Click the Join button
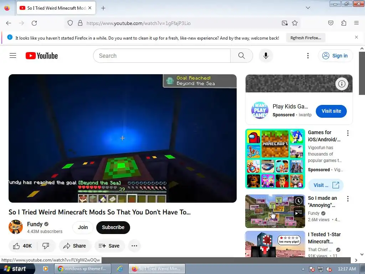The image size is (365, 274). [83, 227]
